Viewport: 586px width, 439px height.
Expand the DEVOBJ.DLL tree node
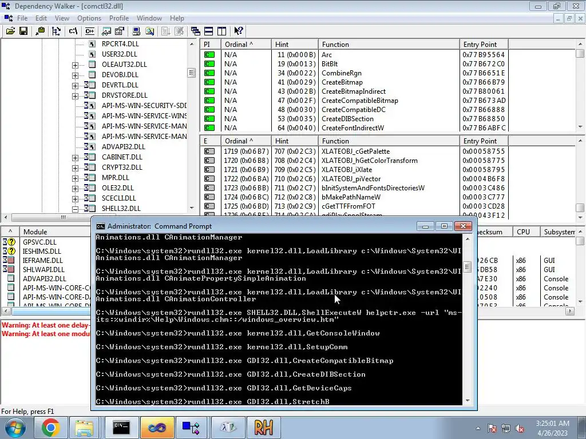pos(75,75)
